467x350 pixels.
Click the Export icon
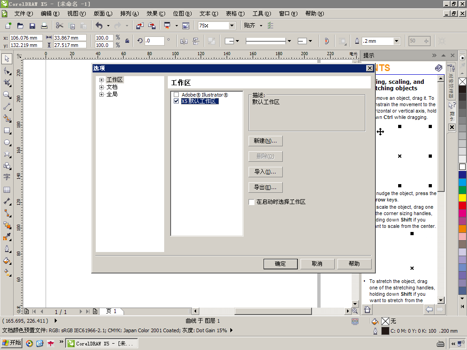[152, 26]
